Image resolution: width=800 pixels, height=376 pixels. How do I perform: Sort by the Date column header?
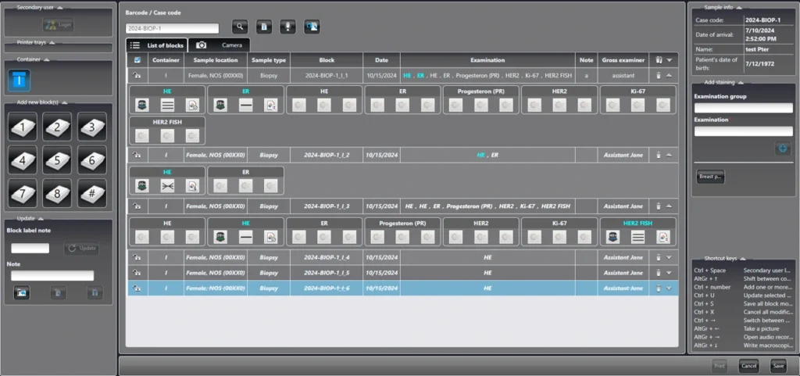click(x=381, y=60)
